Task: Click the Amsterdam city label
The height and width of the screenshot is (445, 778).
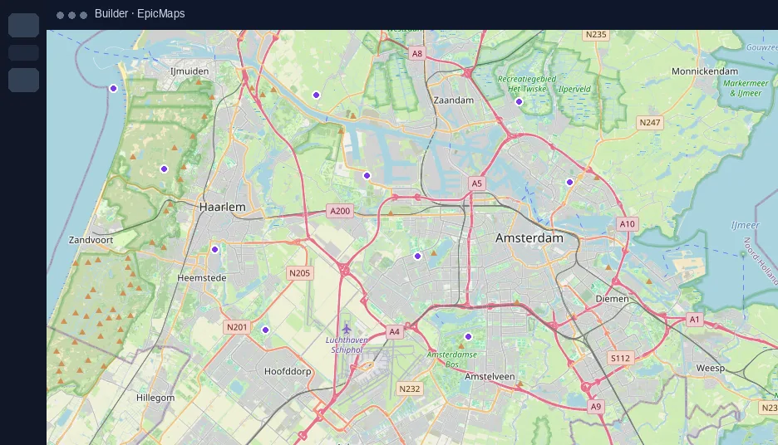Action: 529,238
